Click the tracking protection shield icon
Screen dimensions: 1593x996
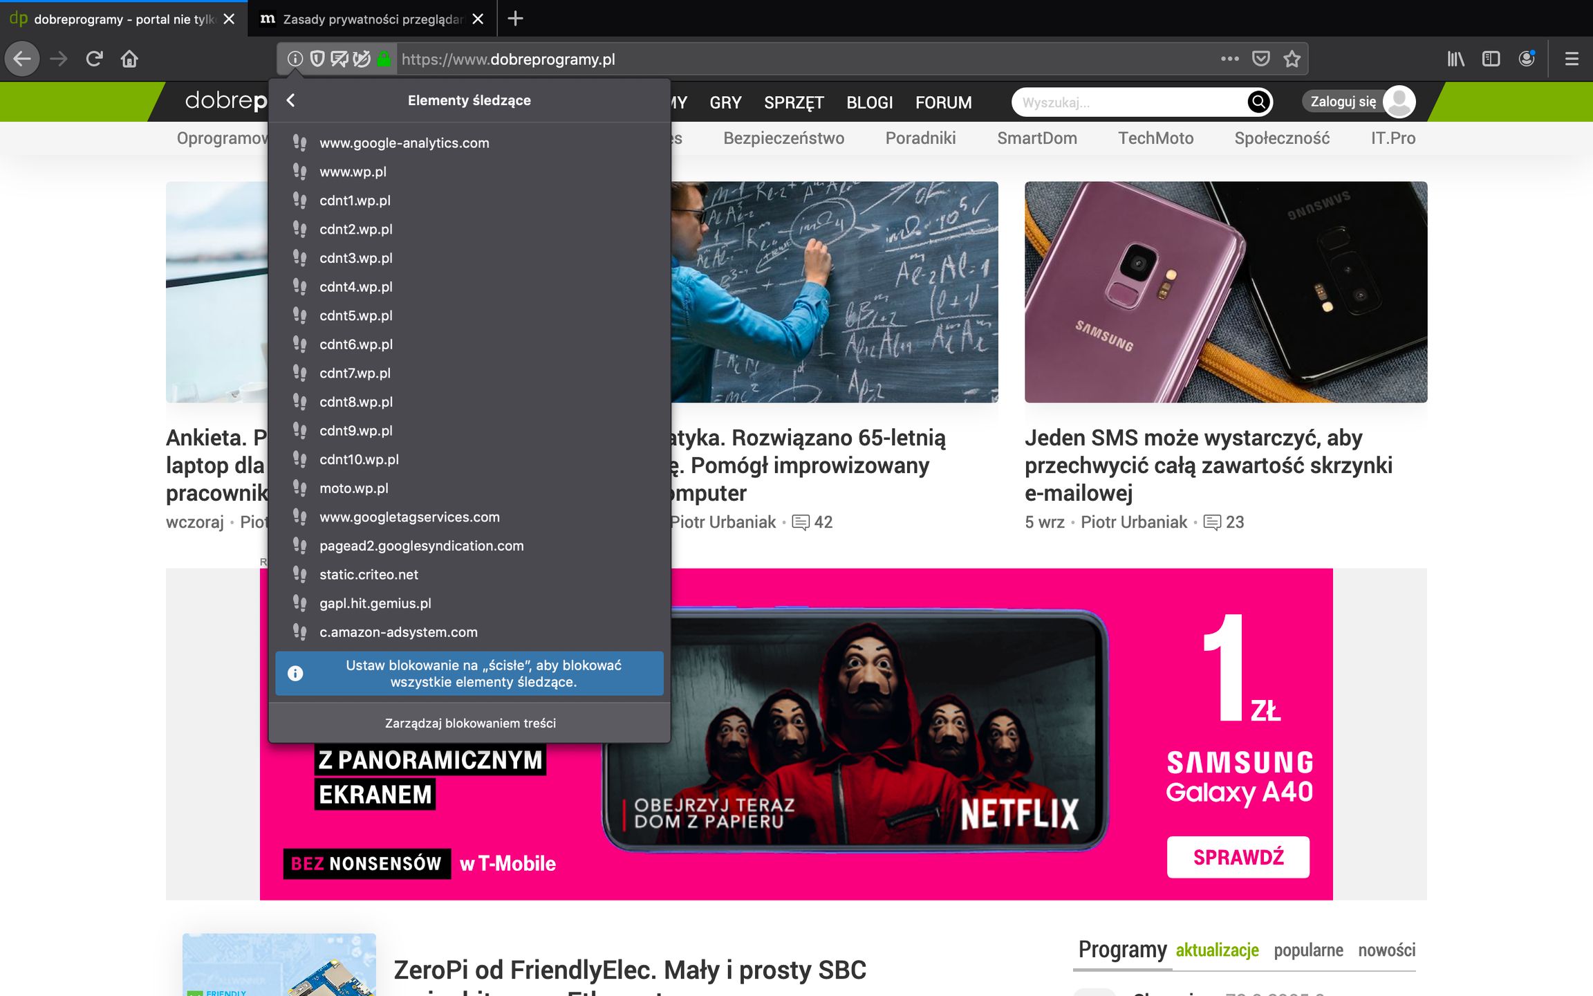[x=317, y=59]
